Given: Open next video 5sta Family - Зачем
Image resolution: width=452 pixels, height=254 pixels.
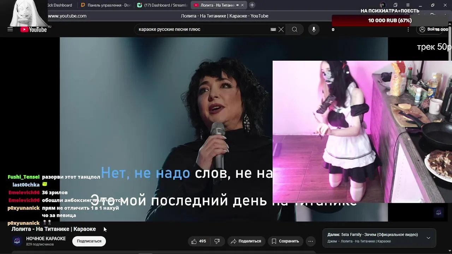Looking at the screenshot, I should (373, 235).
